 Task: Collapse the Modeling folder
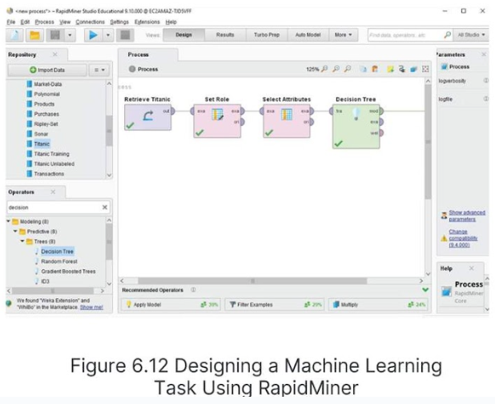tap(9, 221)
